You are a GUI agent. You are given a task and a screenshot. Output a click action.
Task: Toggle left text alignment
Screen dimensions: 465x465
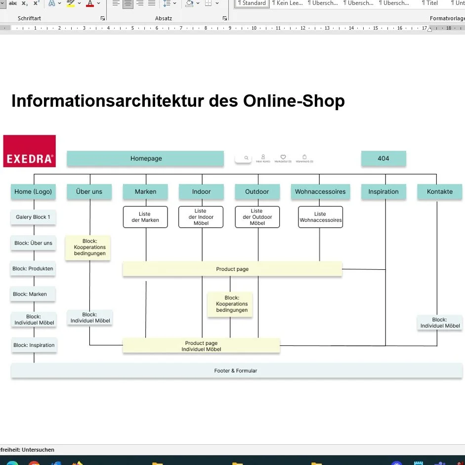click(x=116, y=3)
